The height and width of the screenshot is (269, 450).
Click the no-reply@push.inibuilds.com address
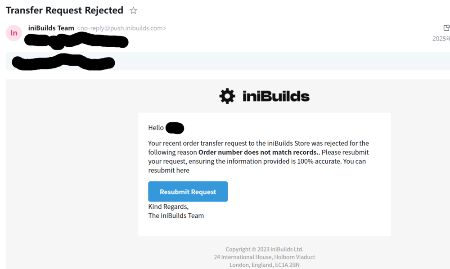pyautogui.click(x=121, y=28)
